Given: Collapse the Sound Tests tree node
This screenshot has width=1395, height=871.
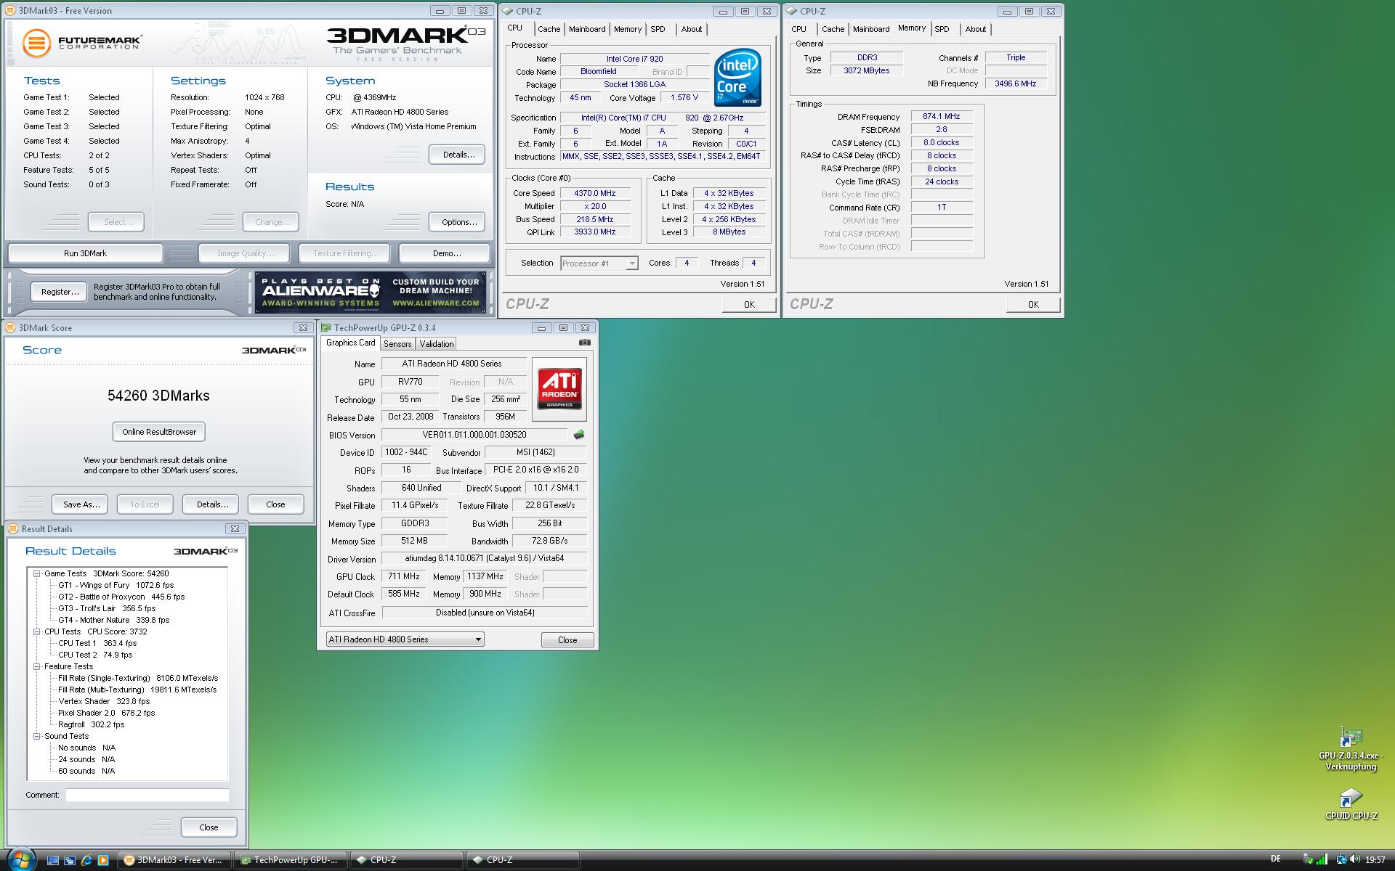Looking at the screenshot, I should 36,736.
